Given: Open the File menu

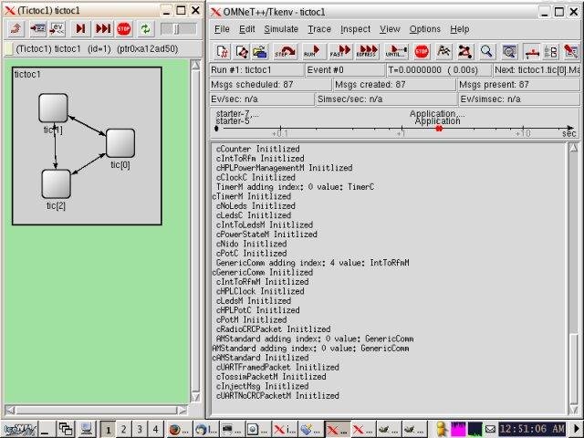Looking at the screenshot, I should (x=222, y=29).
